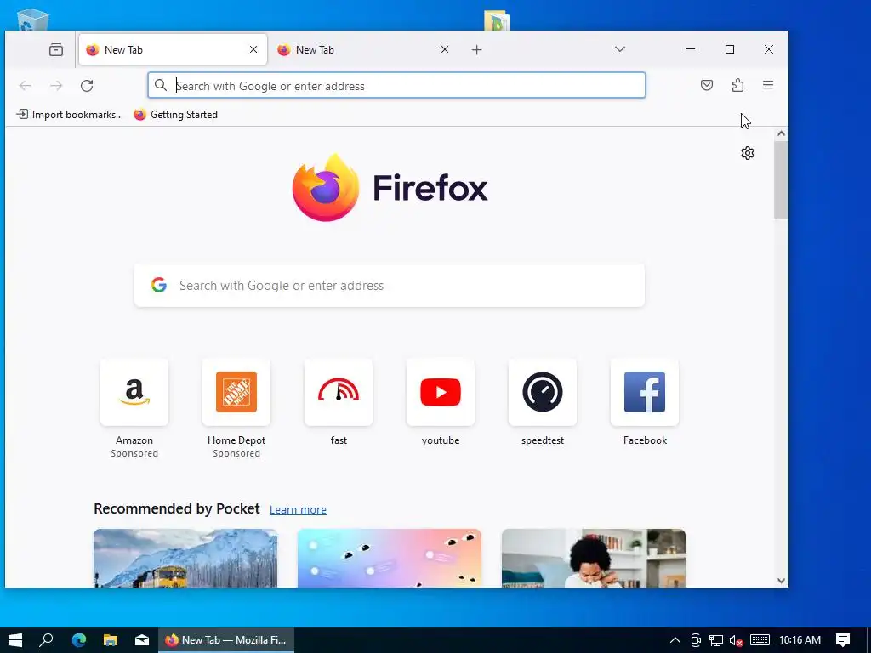The width and height of the screenshot is (871, 653).
Task: Open File Explorer from taskbar
Action: pos(111,640)
